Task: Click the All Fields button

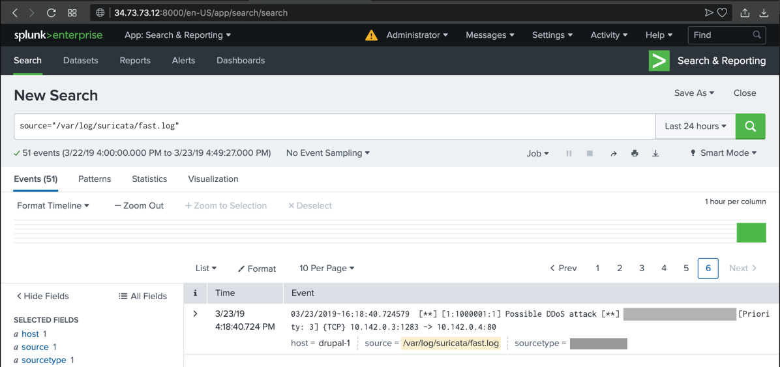Action: (143, 296)
